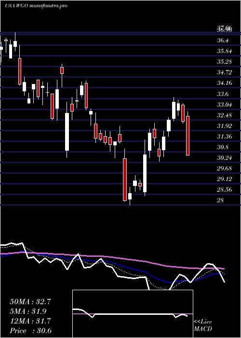The image size is (241, 338).
Task: Click the 50MA : 32.7 readout
Action: click(x=30, y=302)
